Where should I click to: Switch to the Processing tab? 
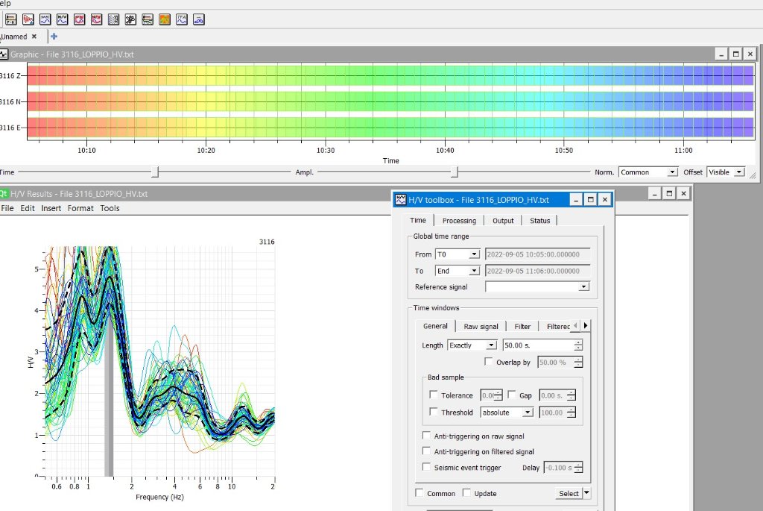pos(459,220)
